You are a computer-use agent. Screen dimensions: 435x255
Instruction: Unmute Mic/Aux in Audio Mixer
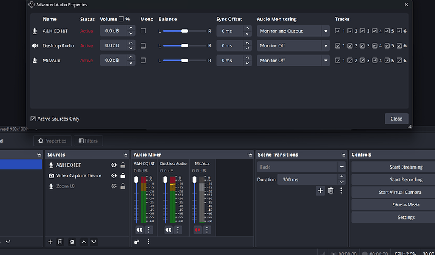(197, 230)
